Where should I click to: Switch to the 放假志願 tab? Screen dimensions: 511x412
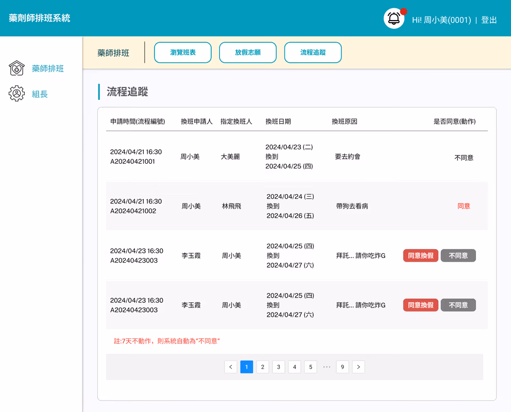click(x=248, y=53)
